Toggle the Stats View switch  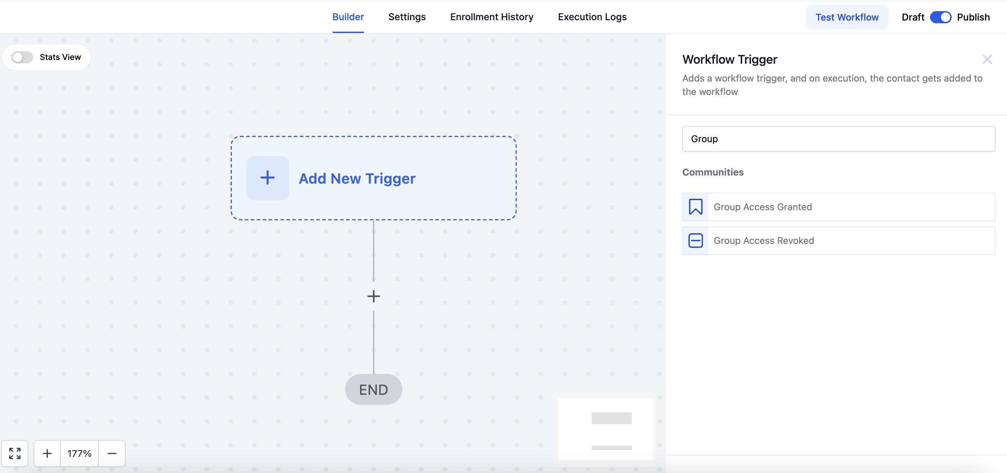point(22,57)
